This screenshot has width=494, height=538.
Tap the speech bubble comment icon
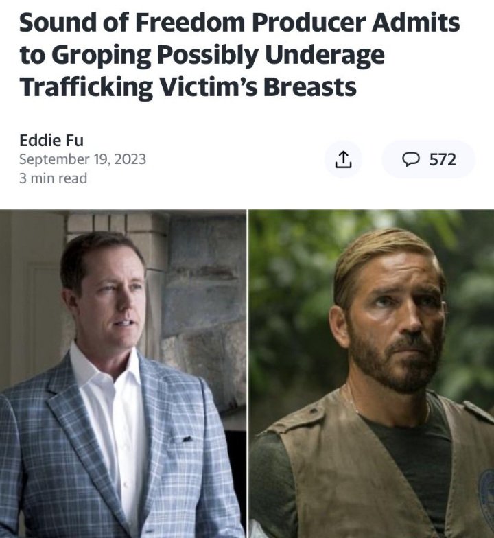(x=410, y=159)
